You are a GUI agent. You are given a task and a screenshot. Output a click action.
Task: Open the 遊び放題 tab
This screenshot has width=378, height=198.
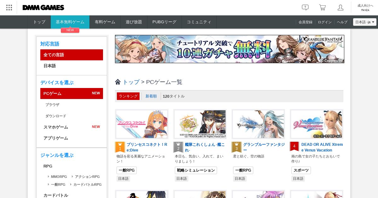point(134,22)
